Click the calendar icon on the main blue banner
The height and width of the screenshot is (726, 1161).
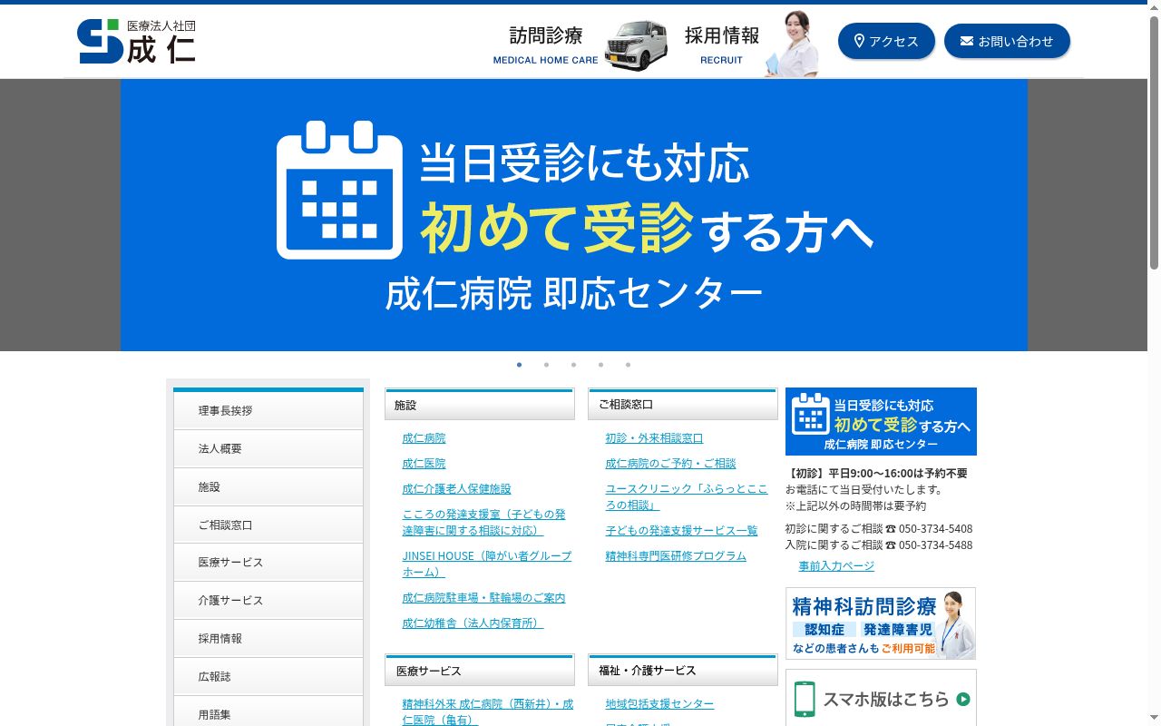point(339,190)
